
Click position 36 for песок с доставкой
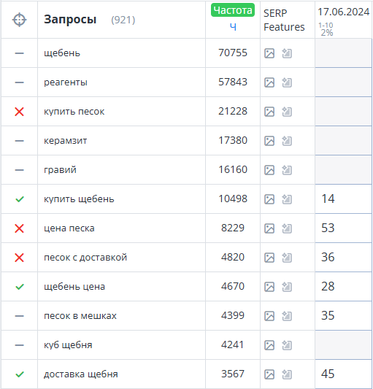(328, 257)
